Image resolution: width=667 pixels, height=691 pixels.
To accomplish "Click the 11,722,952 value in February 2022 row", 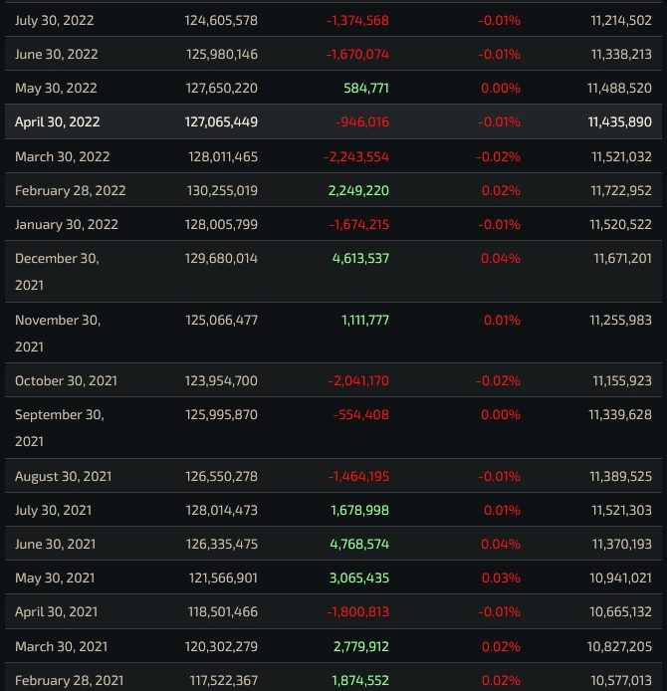I will tap(620, 190).
